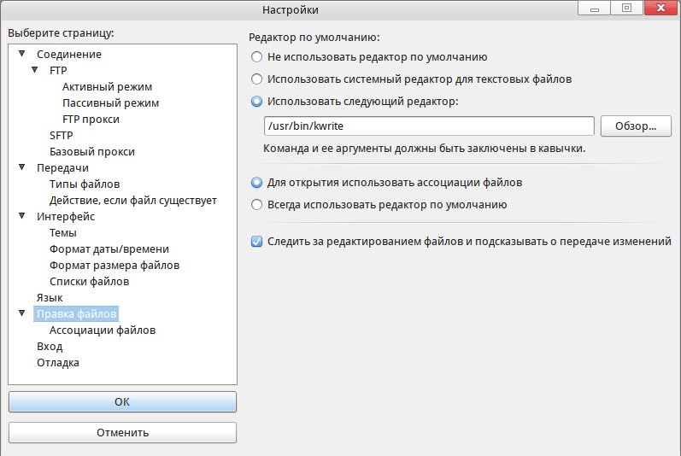Open the Темы settings page

(x=63, y=233)
